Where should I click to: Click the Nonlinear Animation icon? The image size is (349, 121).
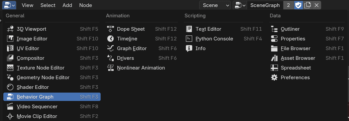coord(111,68)
